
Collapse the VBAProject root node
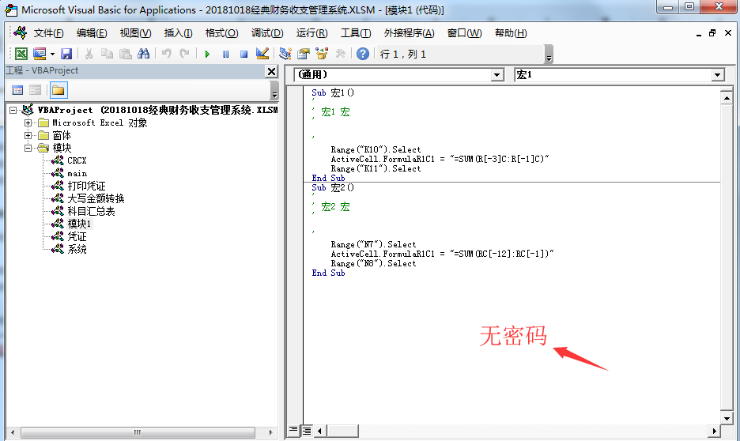[13, 110]
